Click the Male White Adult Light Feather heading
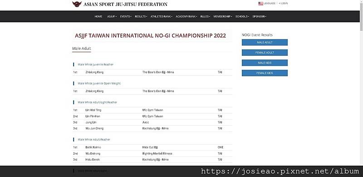 98,102
